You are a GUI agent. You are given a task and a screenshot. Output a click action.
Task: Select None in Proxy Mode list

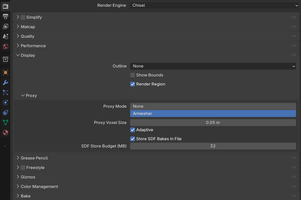tap(213, 106)
